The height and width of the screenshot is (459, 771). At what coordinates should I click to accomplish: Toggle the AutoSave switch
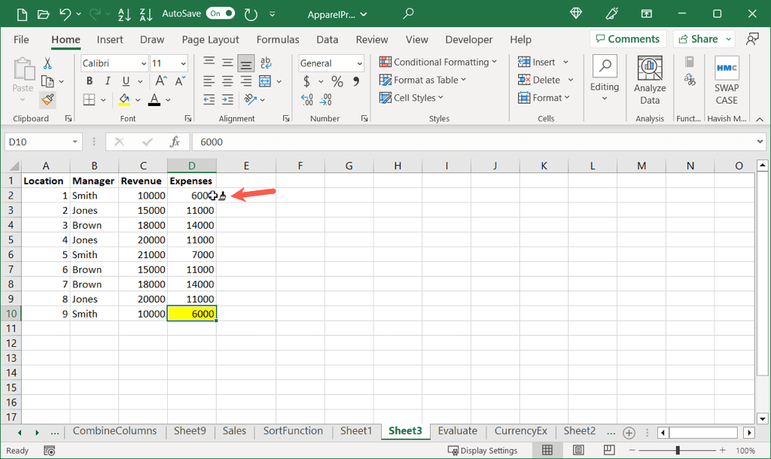(220, 14)
